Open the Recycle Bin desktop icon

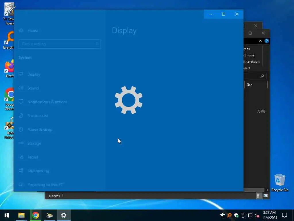(x=280, y=182)
